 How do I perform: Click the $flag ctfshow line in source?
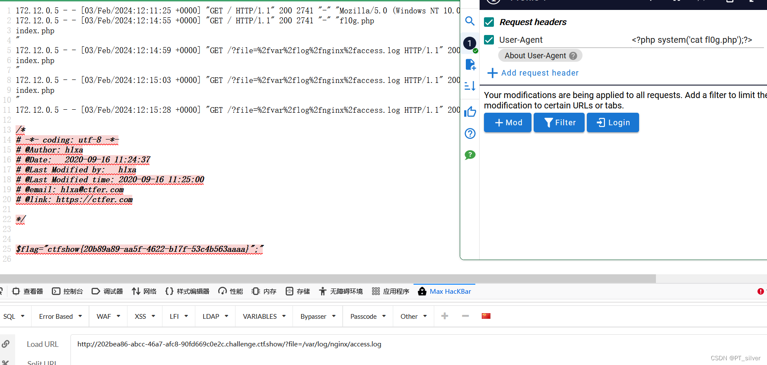coord(140,249)
